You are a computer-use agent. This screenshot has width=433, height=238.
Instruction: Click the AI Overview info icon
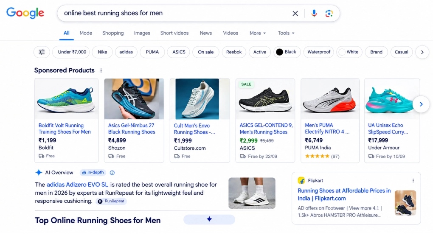pyautogui.click(x=112, y=173)
